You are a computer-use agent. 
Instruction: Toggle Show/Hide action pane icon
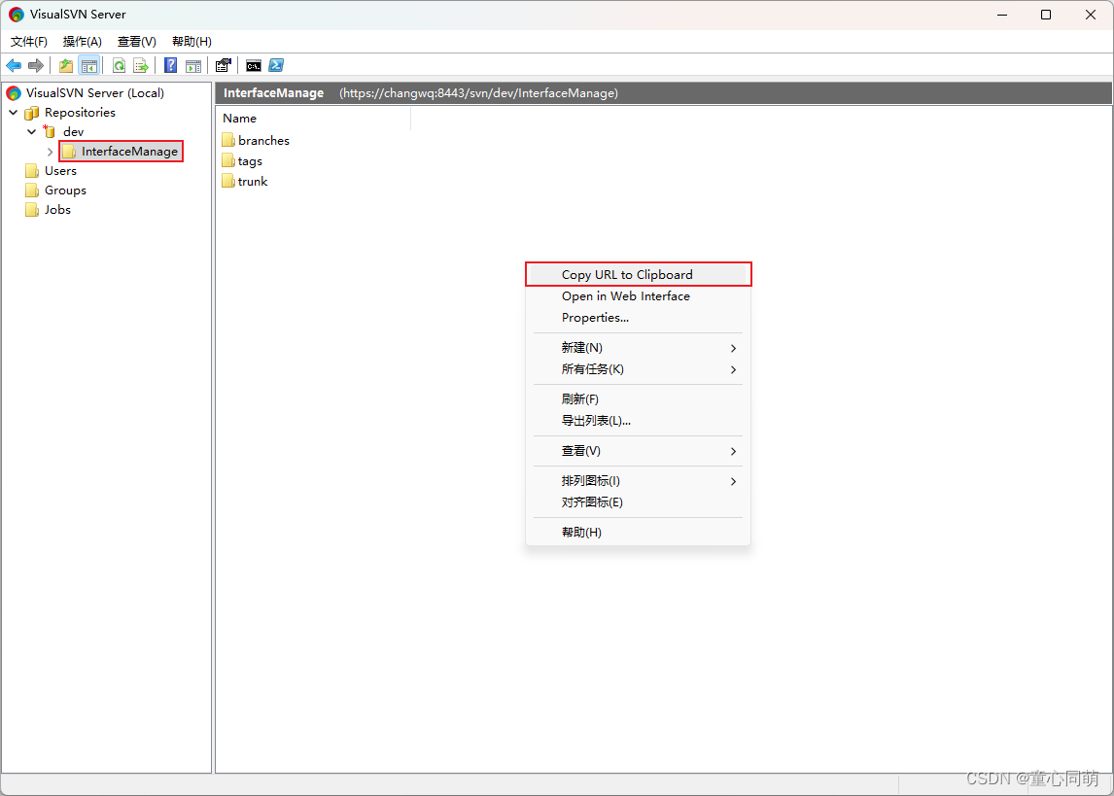(x=193, y=65)
